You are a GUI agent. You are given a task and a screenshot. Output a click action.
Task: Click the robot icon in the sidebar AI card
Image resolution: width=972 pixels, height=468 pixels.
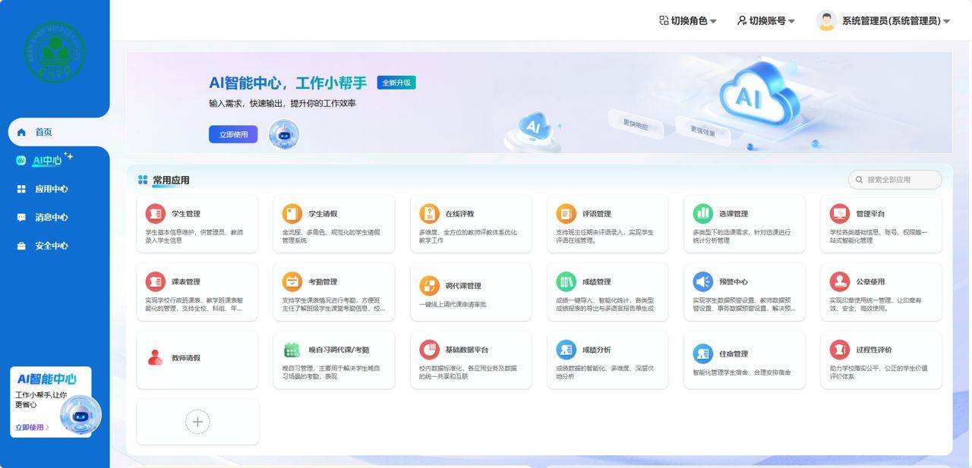80,414
